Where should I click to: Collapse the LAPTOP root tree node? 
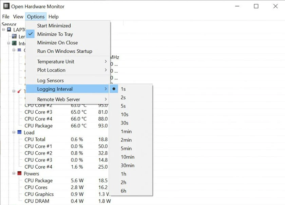click(x=3, y=30)
